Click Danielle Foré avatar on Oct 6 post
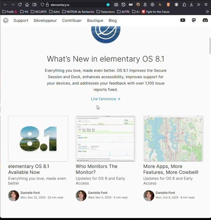Screen dimensions: 211x220 pyautogui.click(x=149, y=195)
